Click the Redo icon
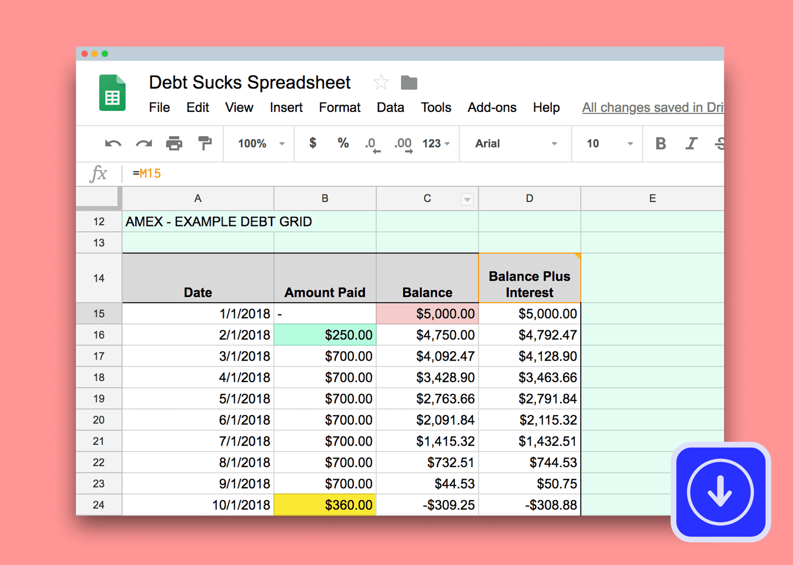This screenshot has height=565, width=793. [x=143, y=143]
